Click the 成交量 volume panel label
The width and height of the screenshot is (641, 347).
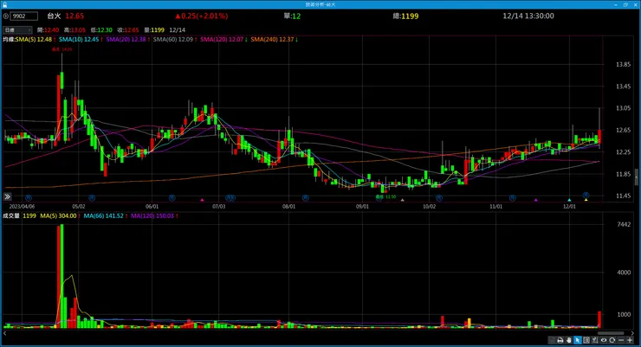pyautogui.click(x=11, y=216)
